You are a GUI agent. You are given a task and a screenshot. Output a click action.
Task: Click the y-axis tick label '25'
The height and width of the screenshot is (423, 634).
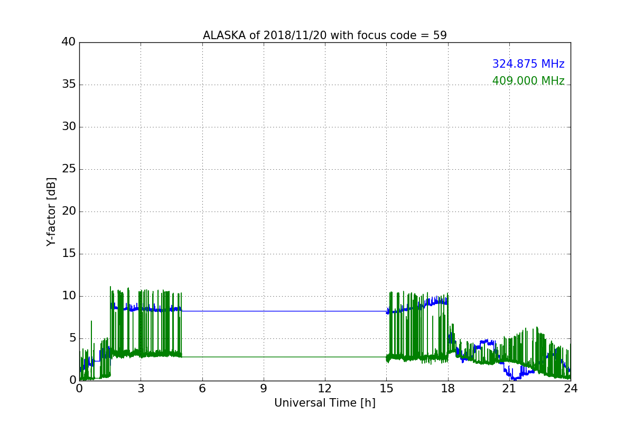[x=69, y=169]
